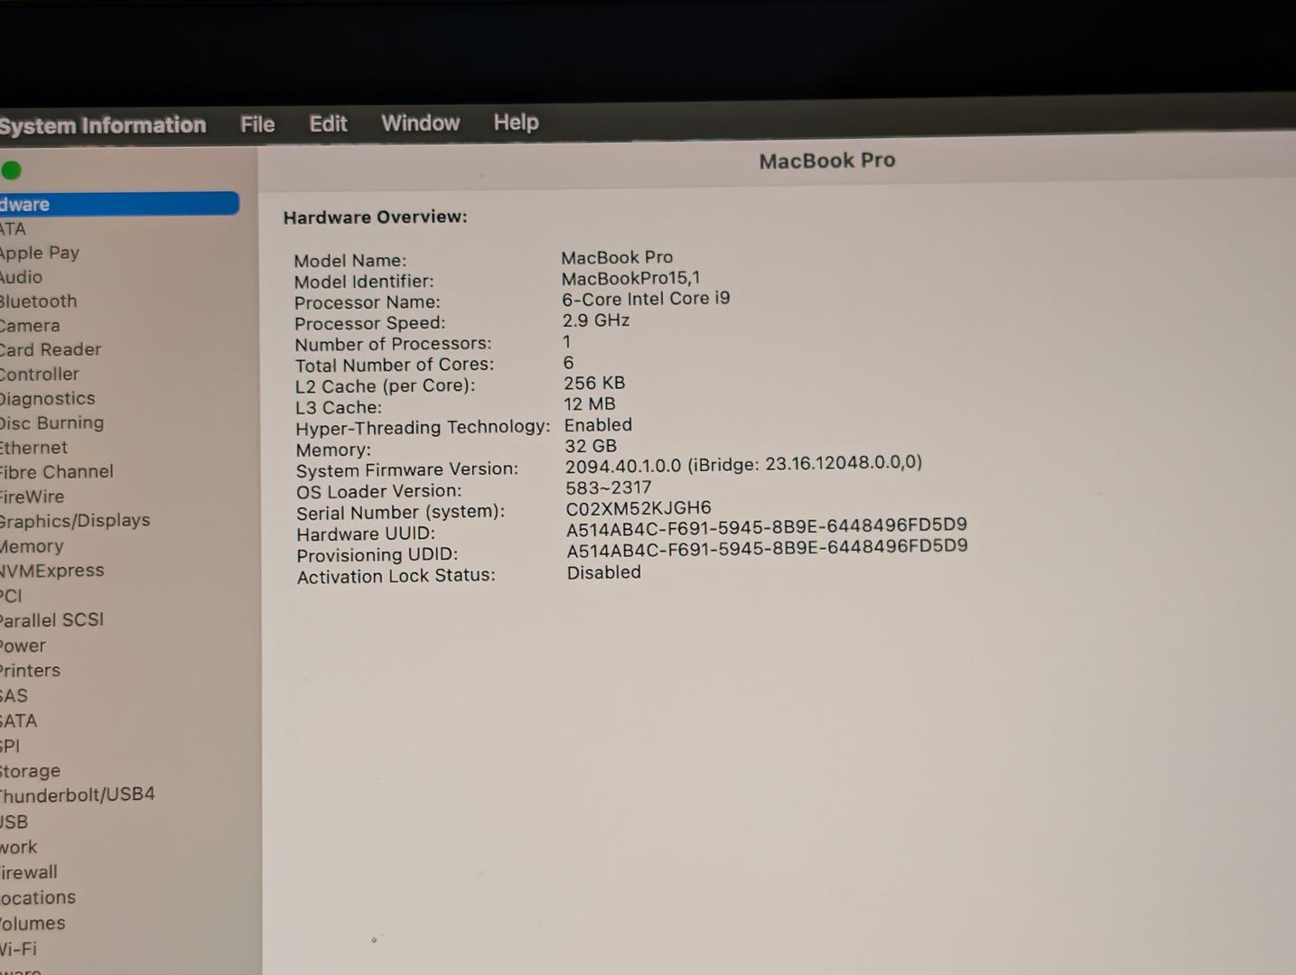Select Graphics/Displays in the sidebar
The width and height of the screenshot is (1296, 975).
click(75, 521)
